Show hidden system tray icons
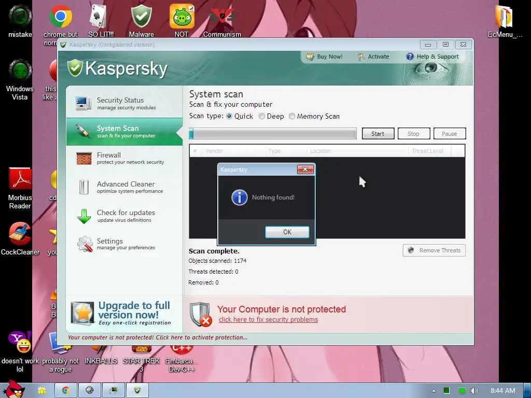This screenshot has width=531, height=398. (x=434, y=391)
